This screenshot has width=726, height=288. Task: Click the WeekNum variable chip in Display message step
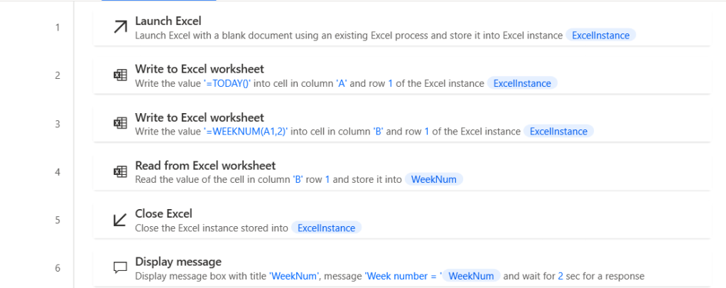[x=472, y=276]
